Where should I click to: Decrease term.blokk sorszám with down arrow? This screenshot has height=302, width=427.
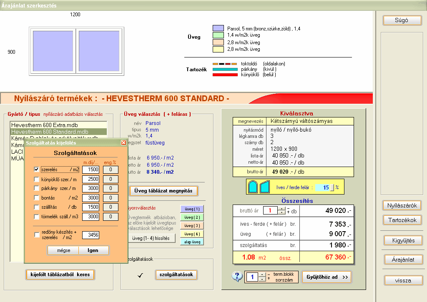[262, 280]
